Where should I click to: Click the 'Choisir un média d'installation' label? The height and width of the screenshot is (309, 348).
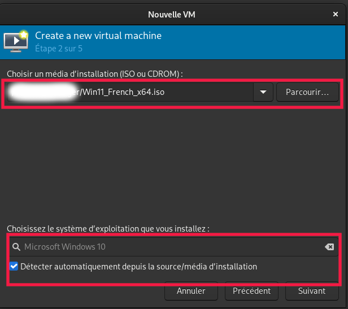(94, 74)
